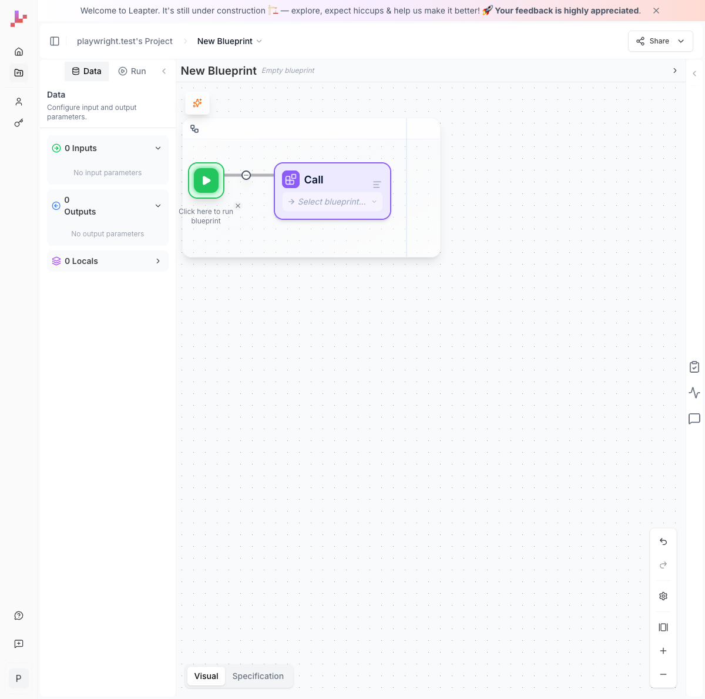Click the Home icon in the sidebar
Image resolution: width=705 pixels, height=699 pixels.
pos(18,52)
